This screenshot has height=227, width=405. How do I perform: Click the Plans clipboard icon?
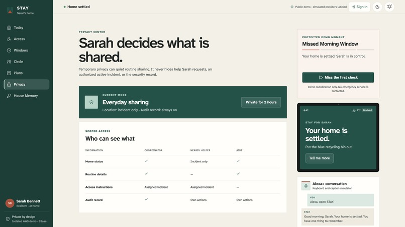(9, 73)
